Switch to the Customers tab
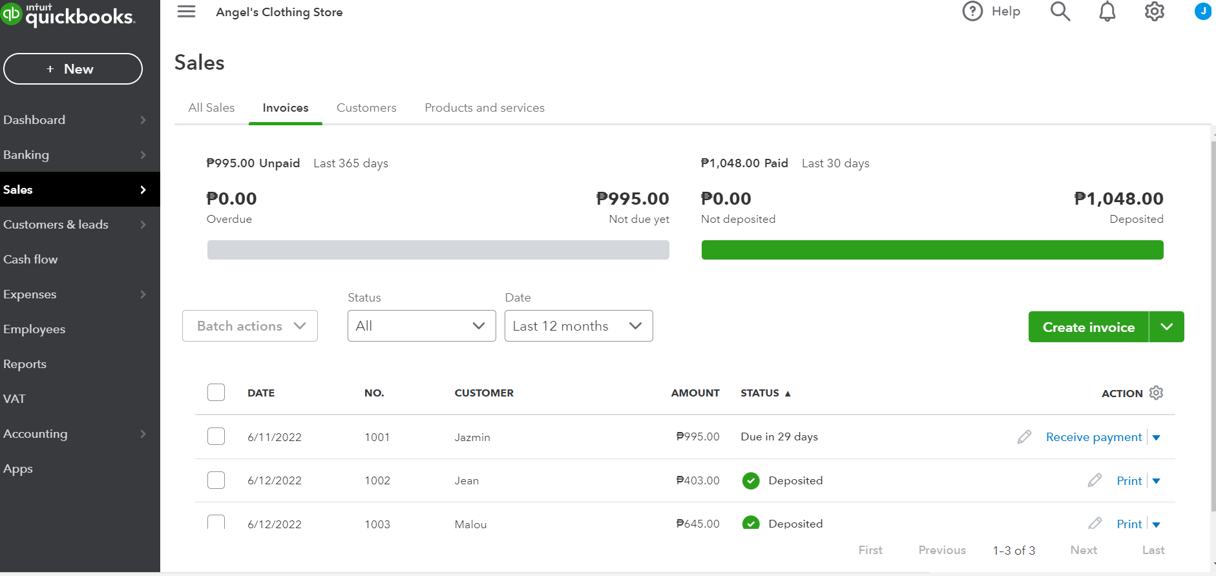This screenshot has height=576, width=1216. (366, 108)
